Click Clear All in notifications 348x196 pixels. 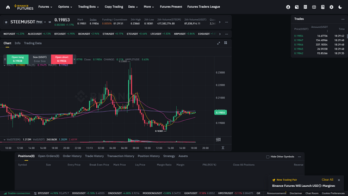click(x=327, y=180)
